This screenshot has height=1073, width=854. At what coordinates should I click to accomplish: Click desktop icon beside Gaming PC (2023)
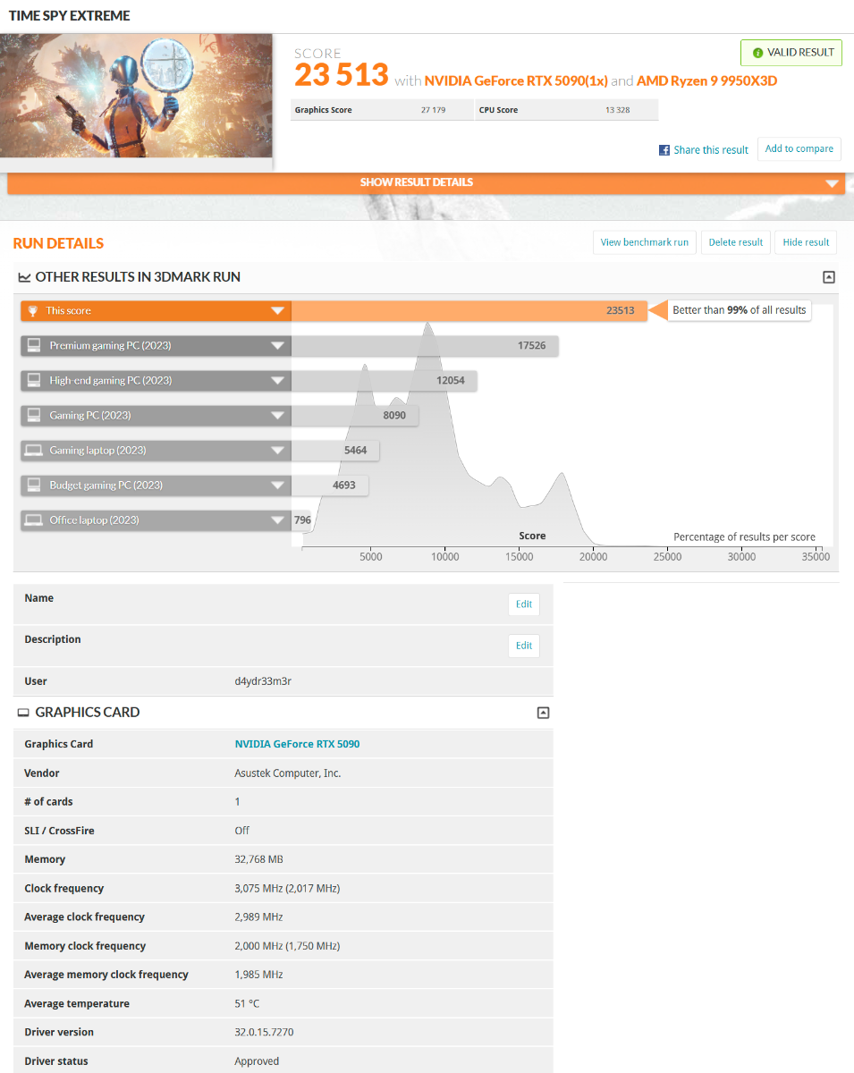click(x=34, y=415)
